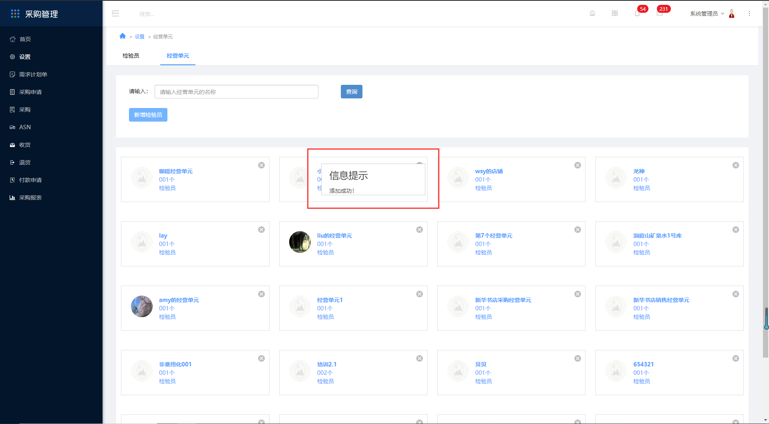Open 需求计划单 in the sidebar

pyautogui.click(x=51, y=74)
